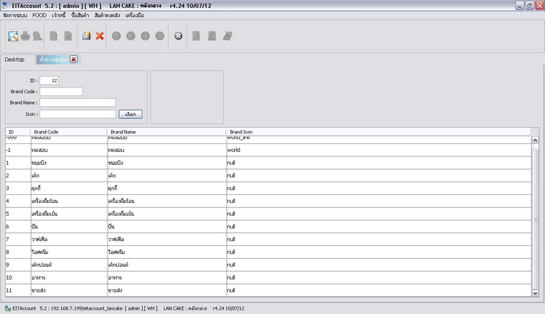Switch to the Desktop tab
This screenshot has height=314, width=545.
pyautogui.click(x=14, y=60)
